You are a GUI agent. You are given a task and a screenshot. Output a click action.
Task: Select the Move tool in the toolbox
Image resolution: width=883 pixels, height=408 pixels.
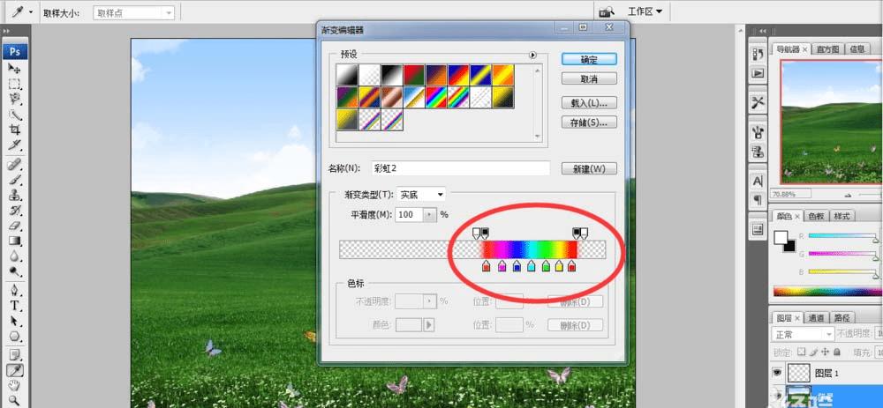click(x=15, y=69)
